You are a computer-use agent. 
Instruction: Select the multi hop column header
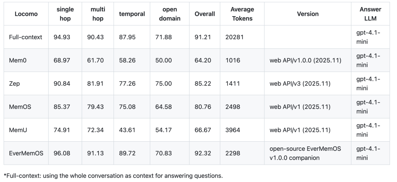click(x=97, y=14)
